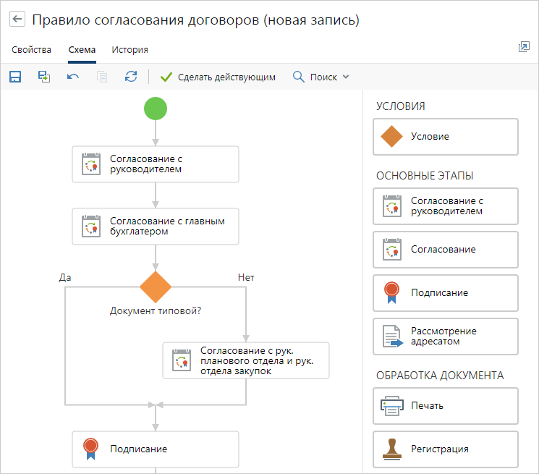Select the orange diamond condition node

[x=156, y=287]
